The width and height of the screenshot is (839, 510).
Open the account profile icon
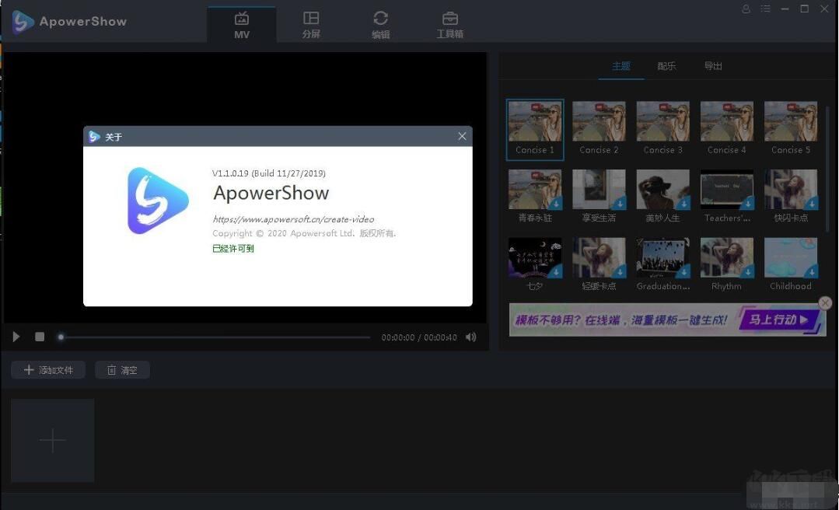tap(745, 9)
